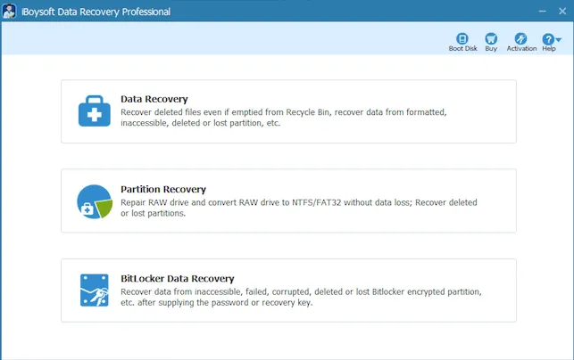Screen dimensions: 574x360
Task: Click the Boot Disk text label
Action: [462, 49]
